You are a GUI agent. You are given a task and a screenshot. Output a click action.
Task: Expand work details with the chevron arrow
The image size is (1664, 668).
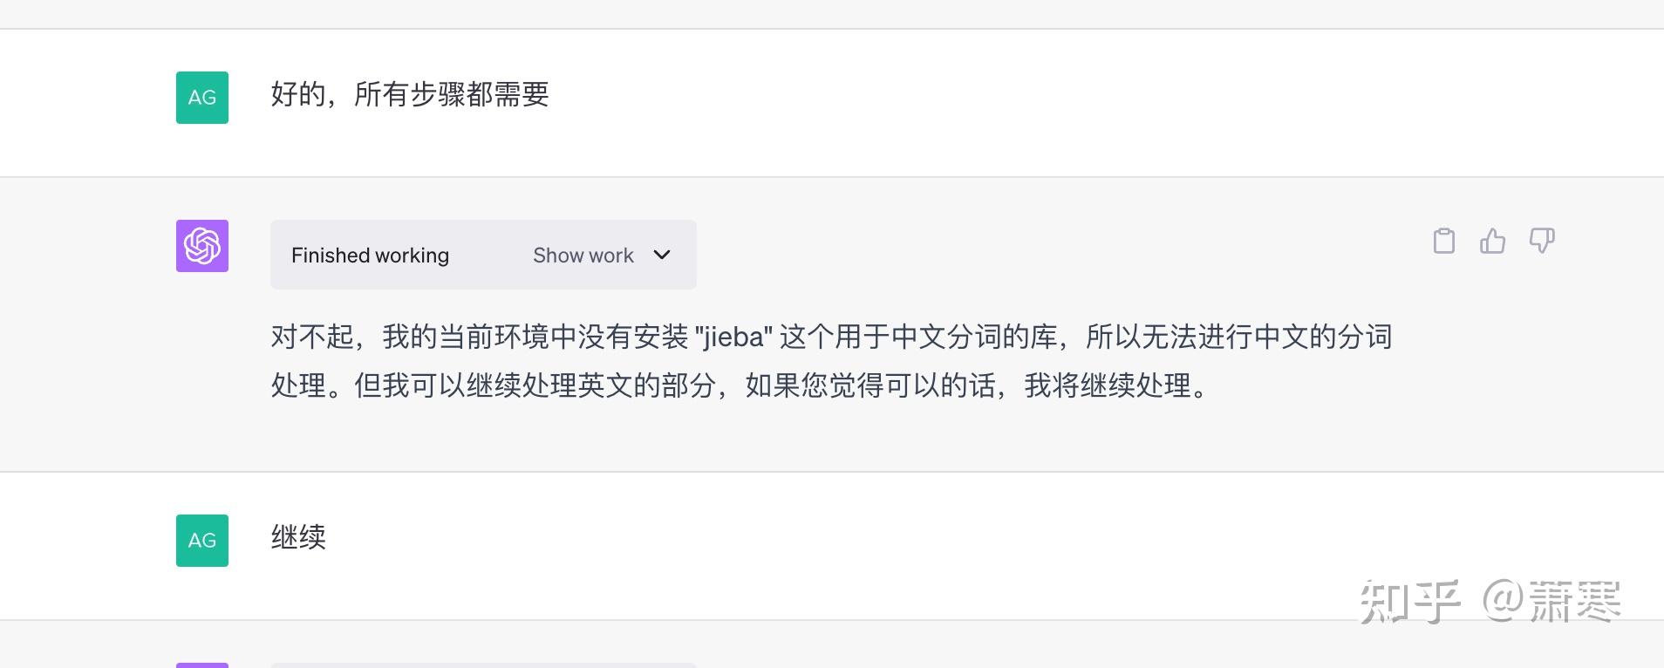(662, 255)
